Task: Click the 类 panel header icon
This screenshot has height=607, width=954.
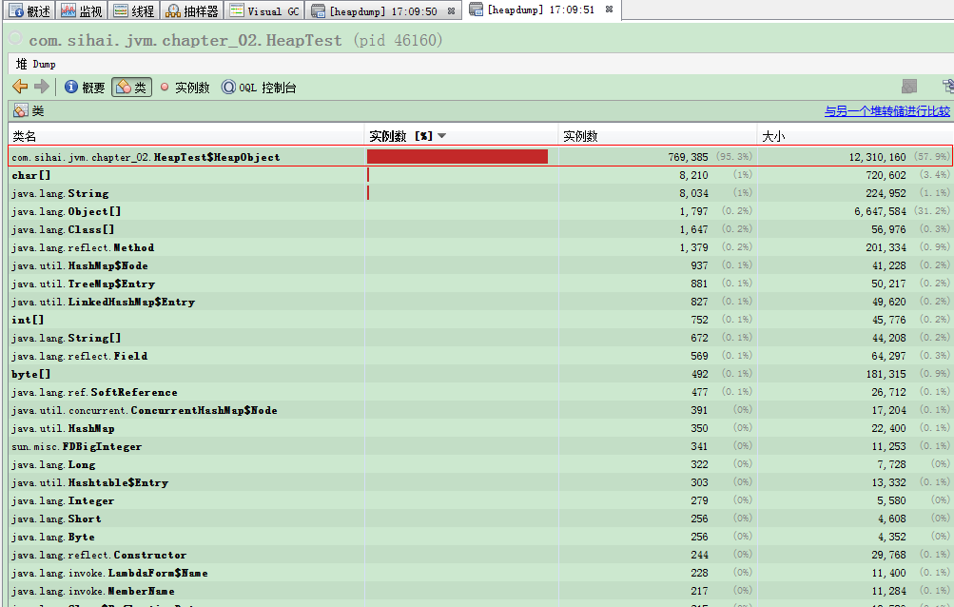Action: click(x=21, y=110)
